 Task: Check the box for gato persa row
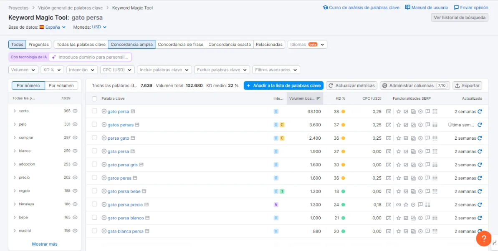tap(94, 112)
